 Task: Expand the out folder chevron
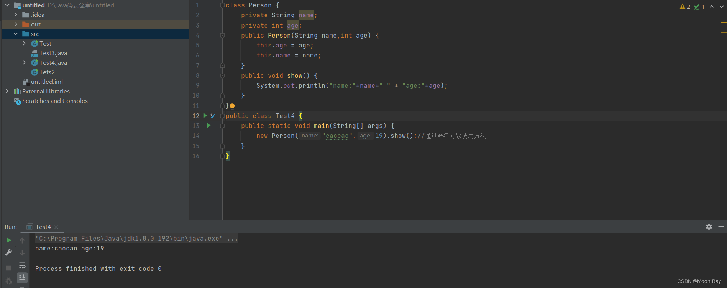16,24
